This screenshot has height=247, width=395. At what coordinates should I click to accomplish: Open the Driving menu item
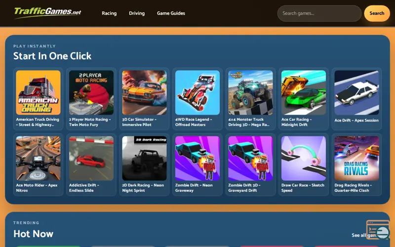(x=137, y=13)
